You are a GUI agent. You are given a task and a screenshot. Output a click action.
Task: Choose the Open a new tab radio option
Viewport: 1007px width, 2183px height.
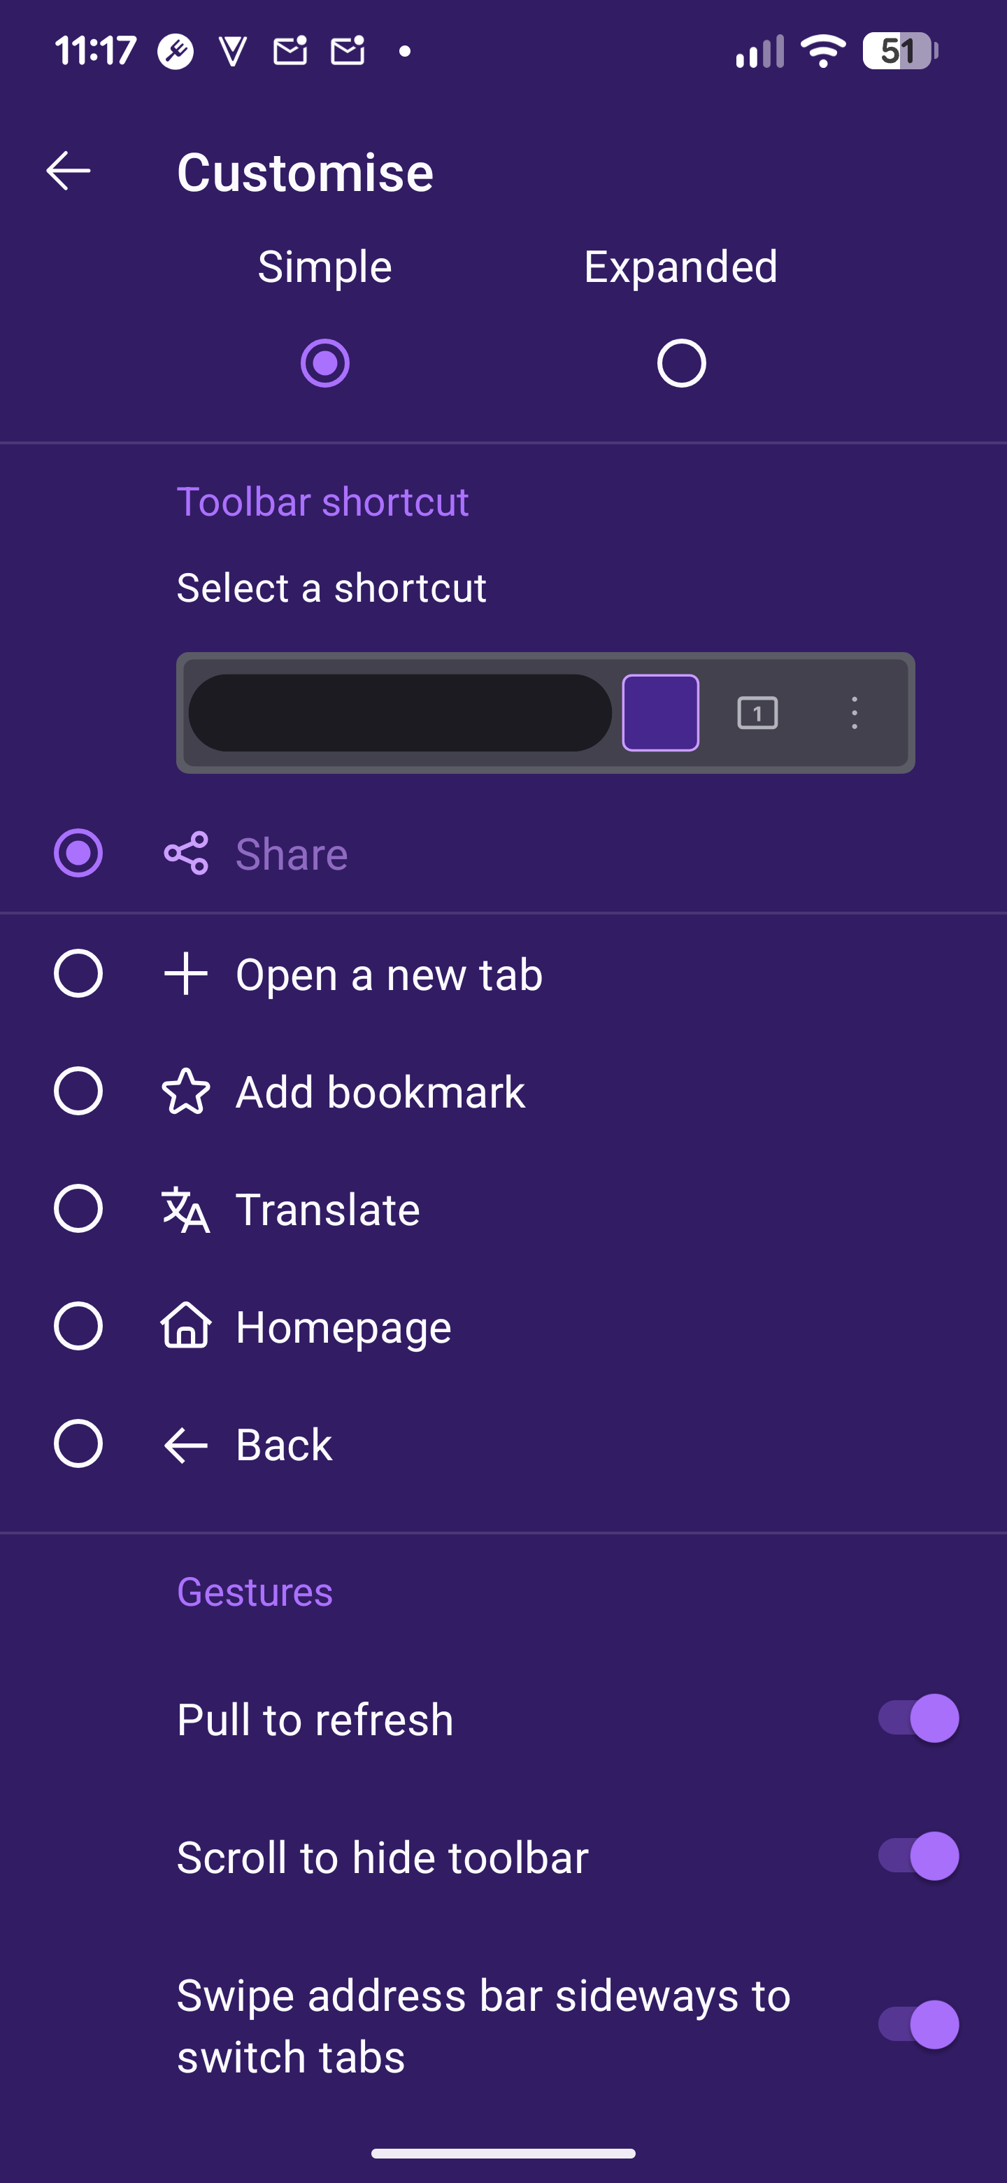click(x=78, y=974)
